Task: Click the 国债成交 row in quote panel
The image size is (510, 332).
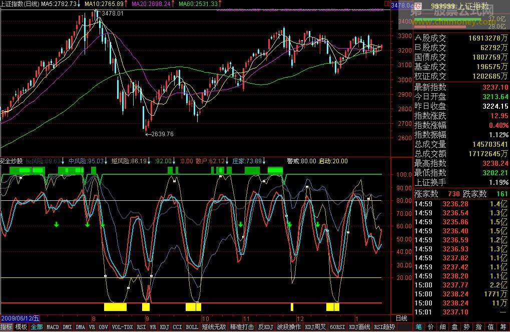Action: pyautogui.click(x=460, y=57)
